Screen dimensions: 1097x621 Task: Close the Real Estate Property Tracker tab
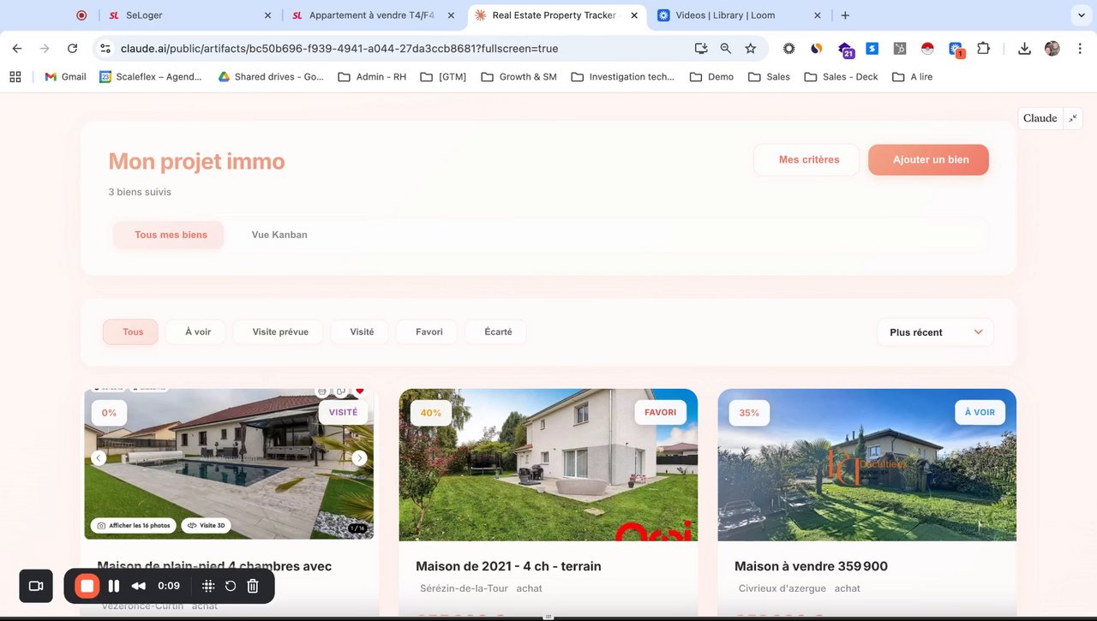point(634,15)
